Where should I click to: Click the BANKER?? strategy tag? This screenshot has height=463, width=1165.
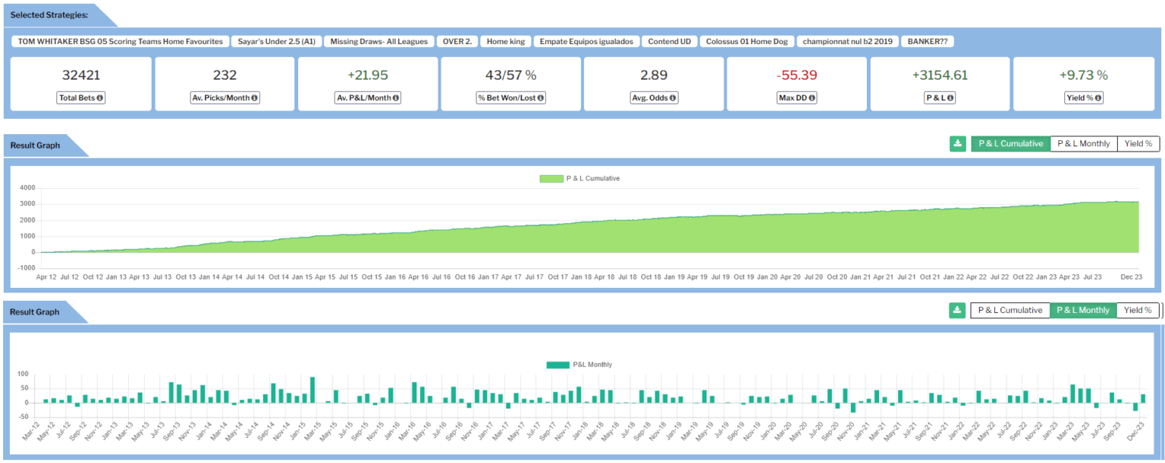[927, 42]
